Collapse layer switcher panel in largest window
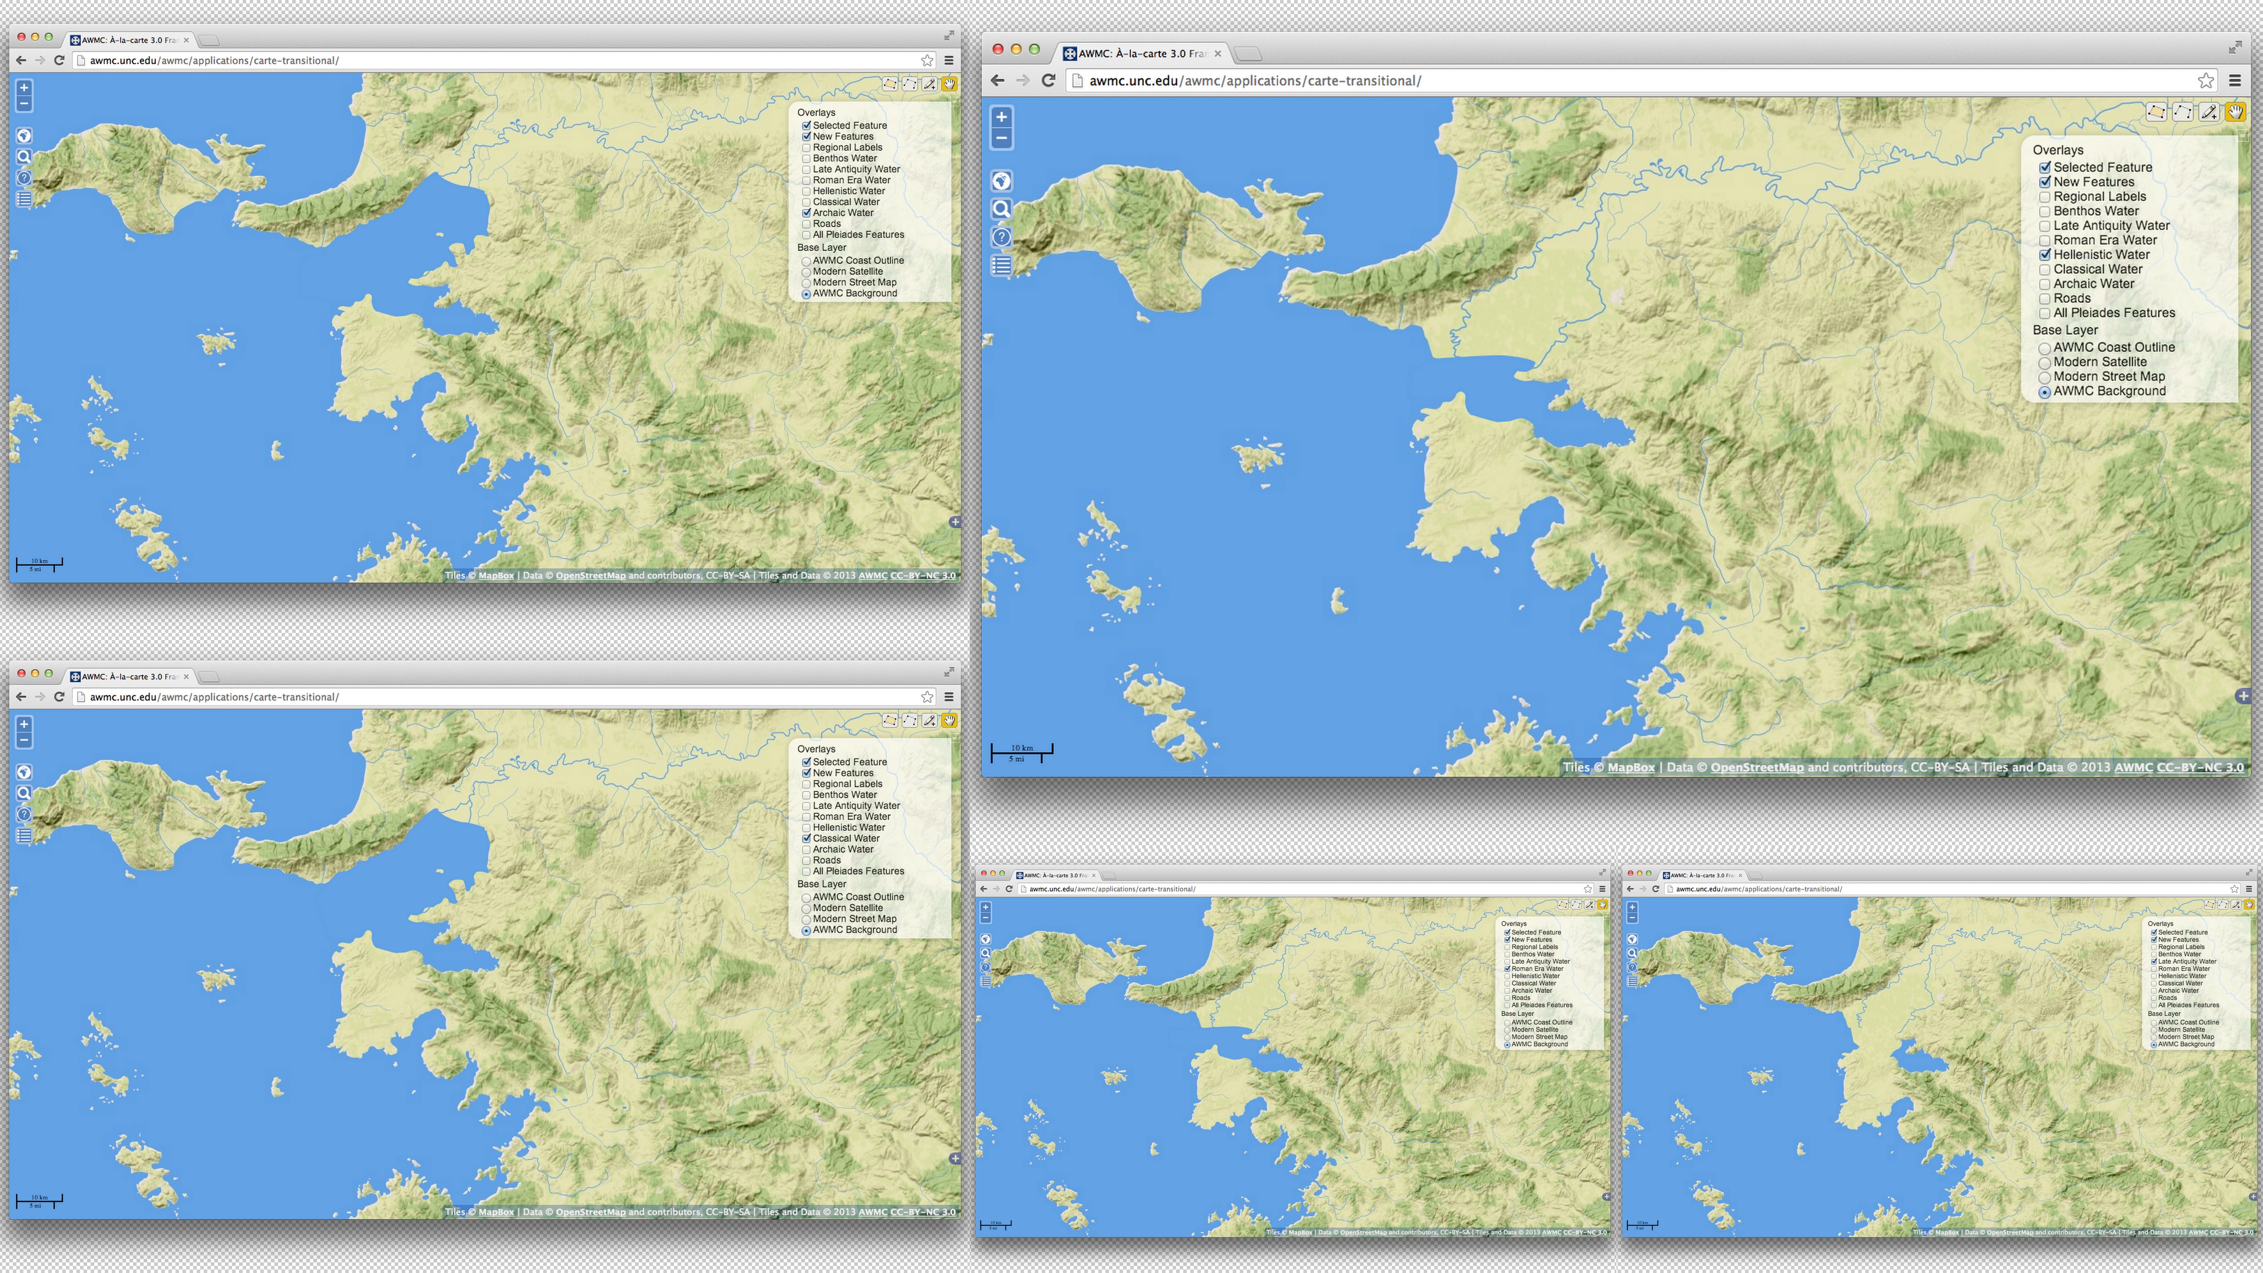 pyautogui.click(x=2243, y=136)
